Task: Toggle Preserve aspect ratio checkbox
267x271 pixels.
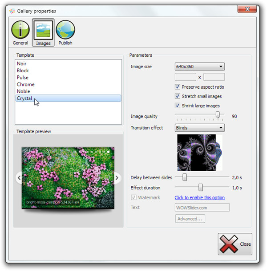Action: 178,87
